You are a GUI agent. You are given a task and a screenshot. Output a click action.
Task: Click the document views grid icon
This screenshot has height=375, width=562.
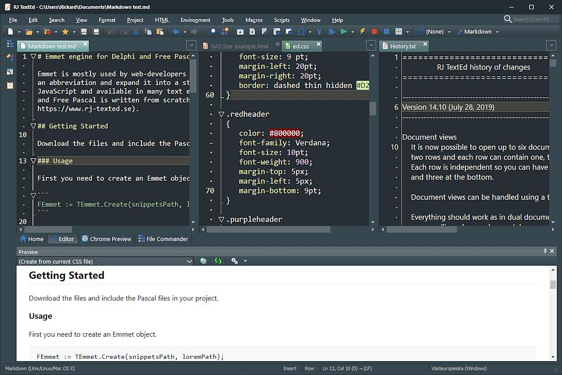(x=398, y=32)
